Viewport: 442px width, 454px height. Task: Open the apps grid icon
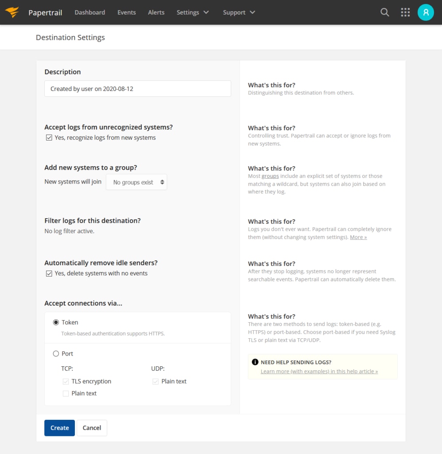[405, 12]
